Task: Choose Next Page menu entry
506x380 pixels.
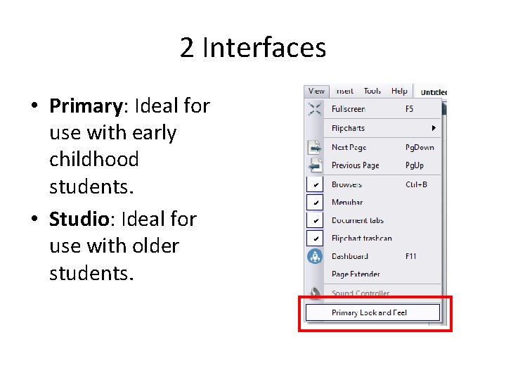Action: 382,147
